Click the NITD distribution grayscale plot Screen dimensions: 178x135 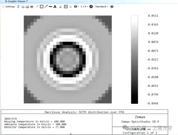68,59
